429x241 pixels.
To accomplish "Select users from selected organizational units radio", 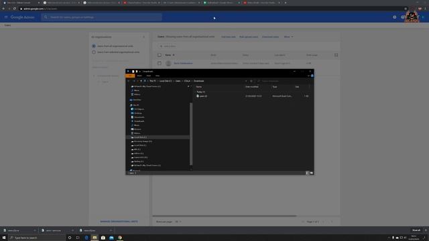I will [94, 52].
